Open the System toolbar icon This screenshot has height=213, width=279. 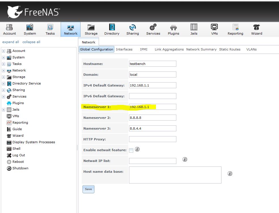[30, 29]
